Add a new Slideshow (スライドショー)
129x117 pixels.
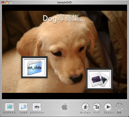pos(37,107)
